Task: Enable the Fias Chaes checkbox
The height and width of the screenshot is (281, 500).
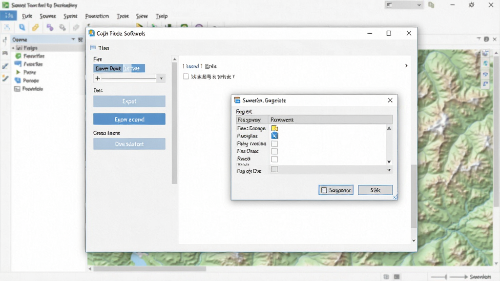Action: (x=274, y=151)
